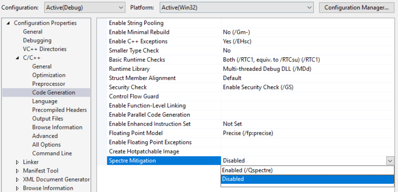Select Precompiled Headers in the tree
This screenshot has height=192, width=398.
pos(59,110)
